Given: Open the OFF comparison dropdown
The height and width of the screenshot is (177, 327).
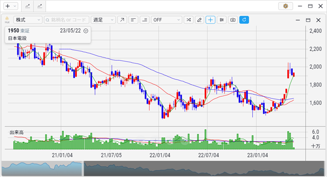Looking at the screenshot, I should pyautogui.click(x=167, y=20).
